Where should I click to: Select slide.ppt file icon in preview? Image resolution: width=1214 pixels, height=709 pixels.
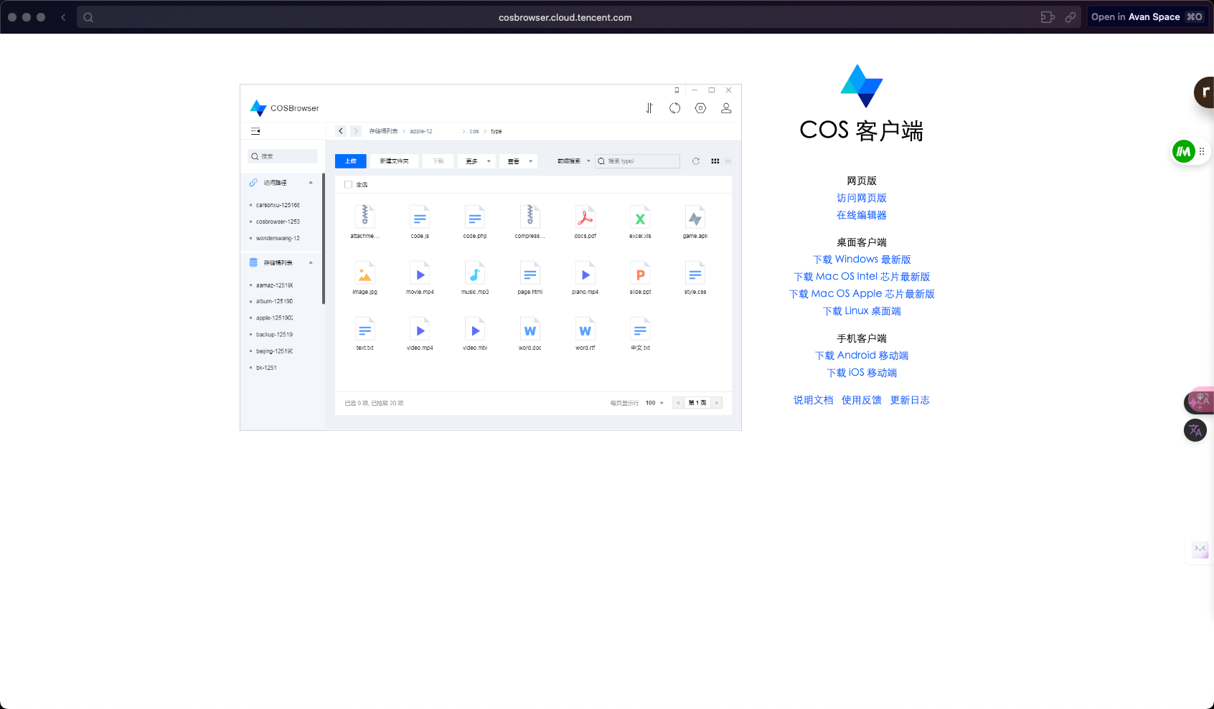point(641,272)
